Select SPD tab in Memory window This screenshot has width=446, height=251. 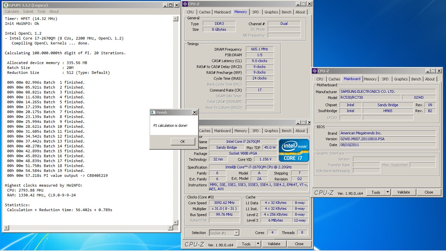(x=256, y=12)
